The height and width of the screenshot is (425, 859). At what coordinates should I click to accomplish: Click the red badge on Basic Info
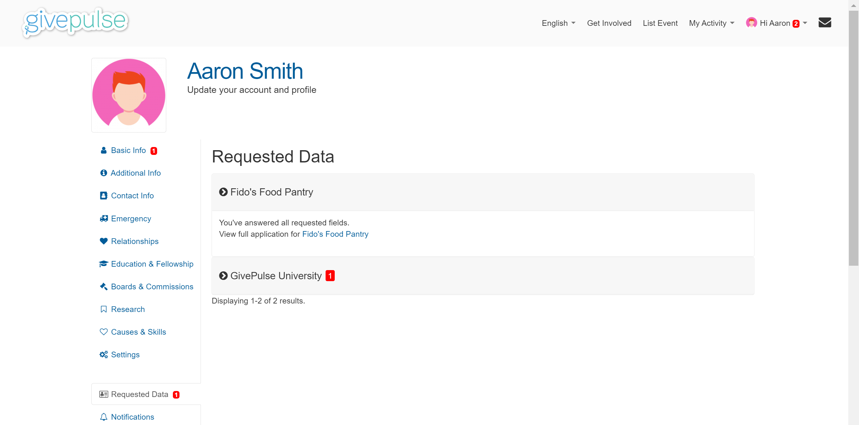pos(154,151)
